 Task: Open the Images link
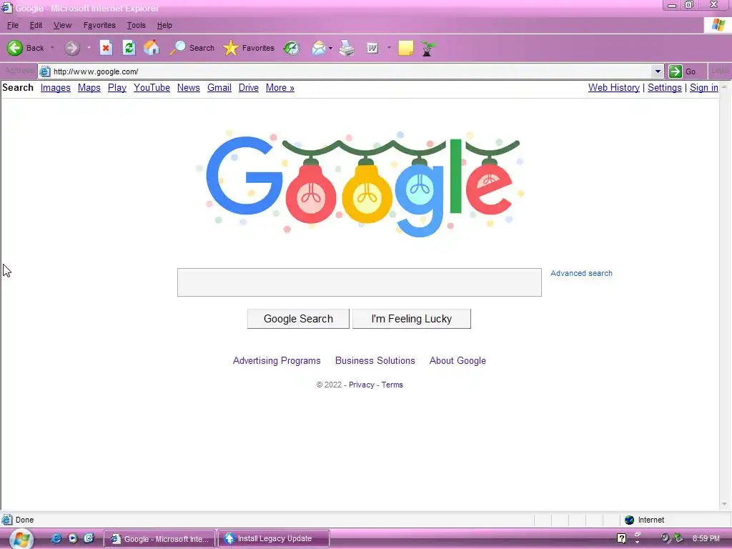tap(56, 88)
